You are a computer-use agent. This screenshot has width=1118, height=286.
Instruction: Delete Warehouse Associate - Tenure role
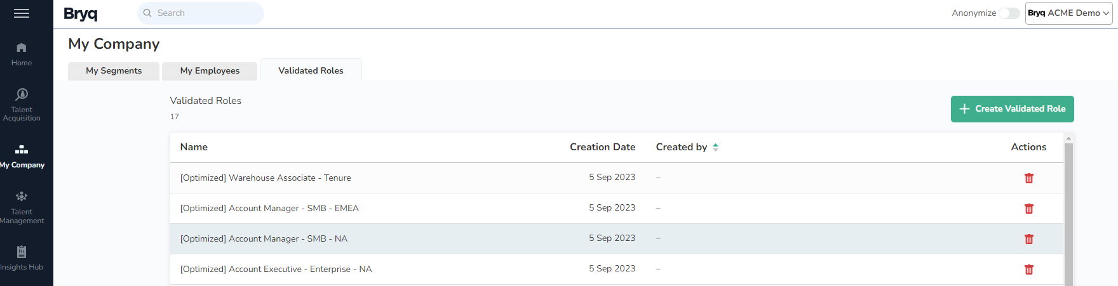pyautogui.click(x=1028, y=178)
